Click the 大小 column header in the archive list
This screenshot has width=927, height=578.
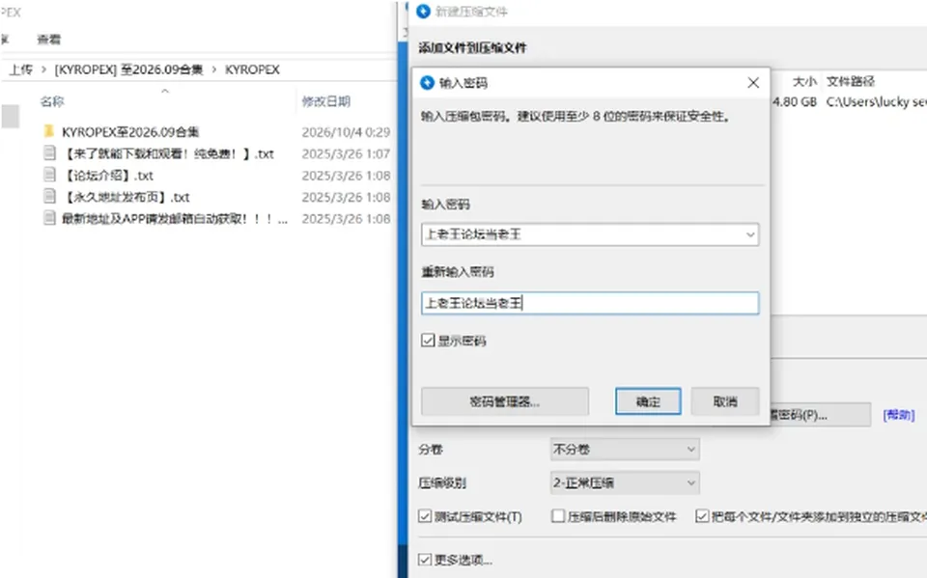[804, 82]
